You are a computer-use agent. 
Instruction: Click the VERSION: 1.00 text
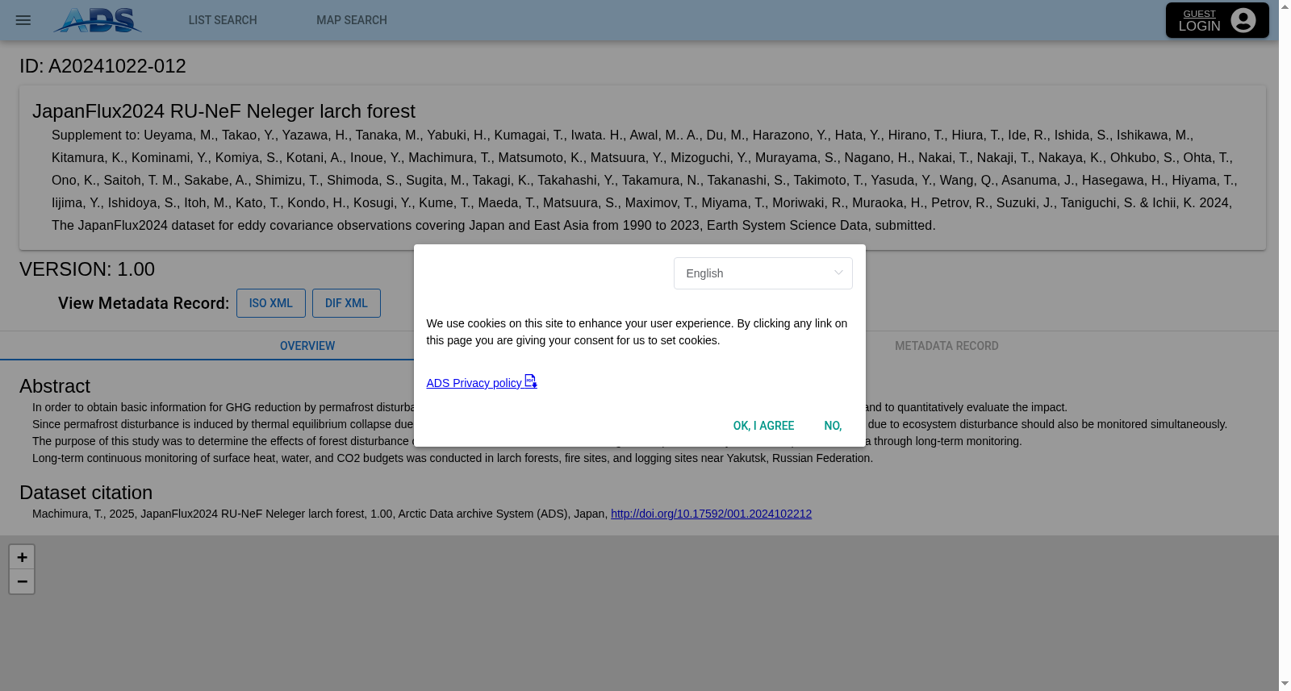(x=87, y=269)
